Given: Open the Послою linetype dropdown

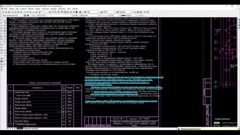Looking at the screenshot, I should point(109,15).
